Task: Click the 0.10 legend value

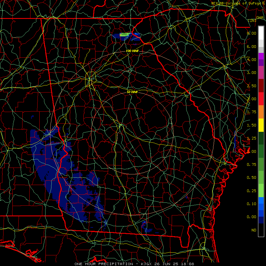Action: click(252, 204)
